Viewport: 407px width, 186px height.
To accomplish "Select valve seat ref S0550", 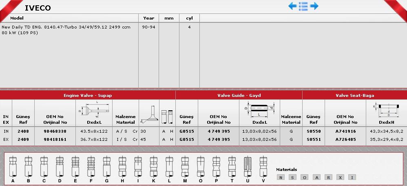I will [314, 131].
